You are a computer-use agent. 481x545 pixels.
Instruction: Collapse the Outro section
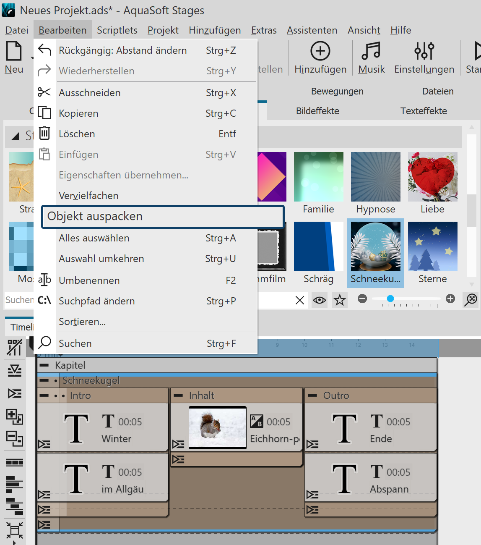312,396
